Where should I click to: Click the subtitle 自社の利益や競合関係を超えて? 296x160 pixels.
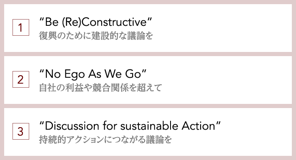coord(100,88)
